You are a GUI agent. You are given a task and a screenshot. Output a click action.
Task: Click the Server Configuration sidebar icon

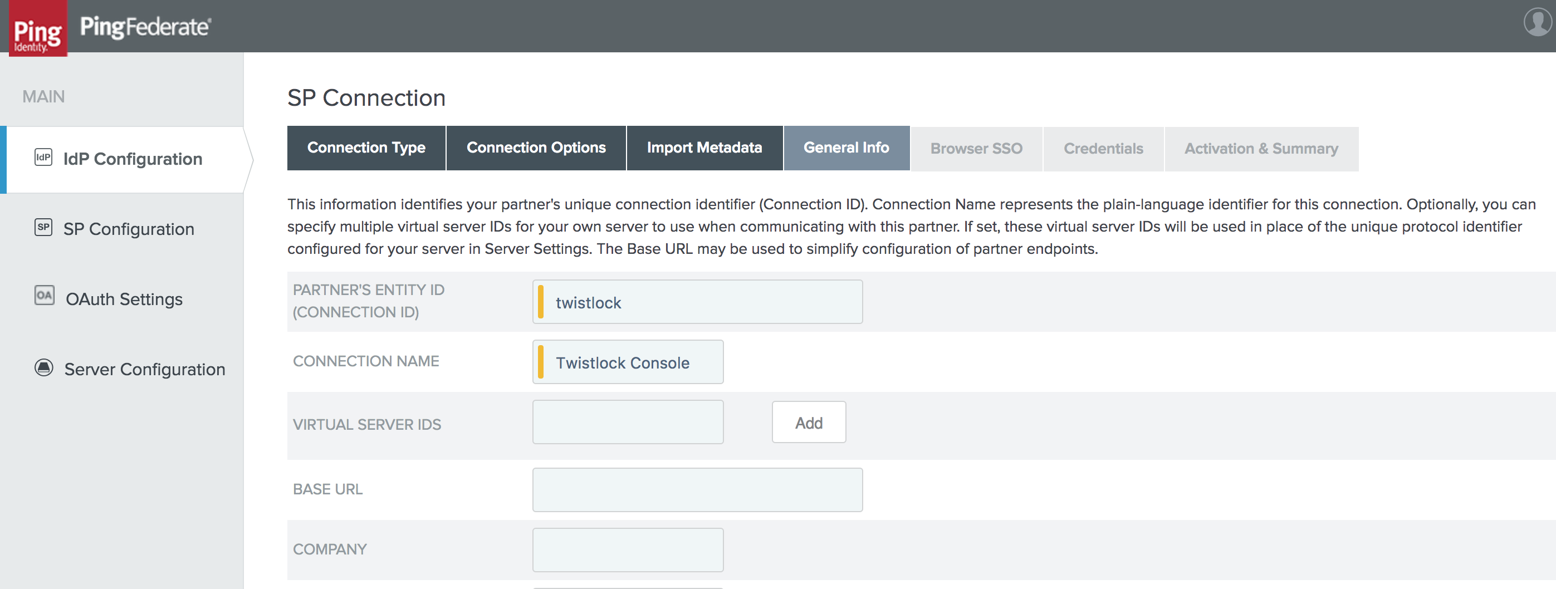pyautogui.click(x=43, y=367)
